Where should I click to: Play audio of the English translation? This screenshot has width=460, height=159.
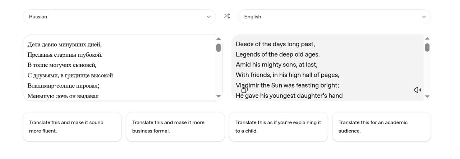coord(417,90)
